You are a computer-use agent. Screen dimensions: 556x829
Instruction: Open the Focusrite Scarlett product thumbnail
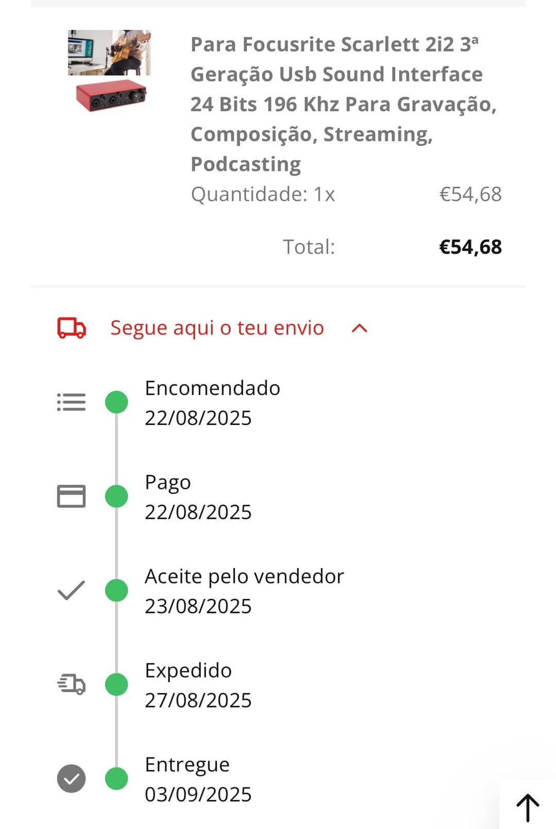110,70
